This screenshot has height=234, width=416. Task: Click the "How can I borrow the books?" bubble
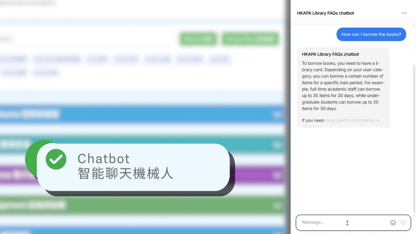click(x=371, y=34)
